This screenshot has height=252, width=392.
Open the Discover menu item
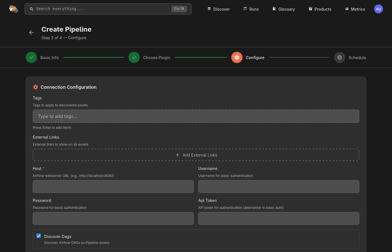tap(218, 9)
